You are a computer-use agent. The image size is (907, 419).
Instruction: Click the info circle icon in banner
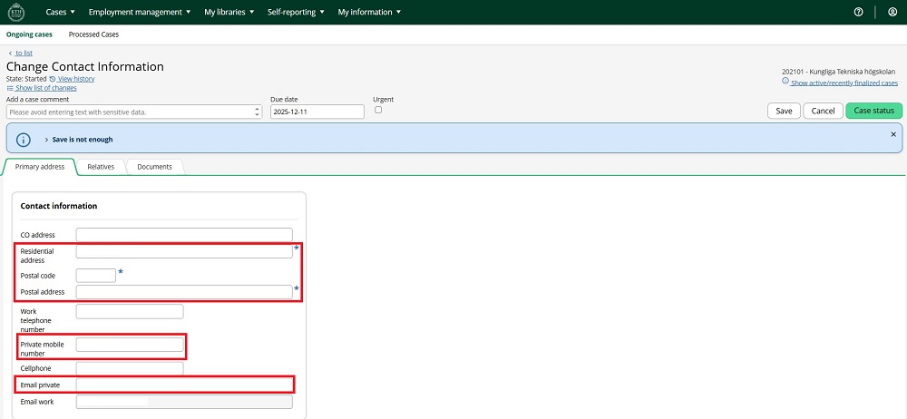(x=24, y=140)
